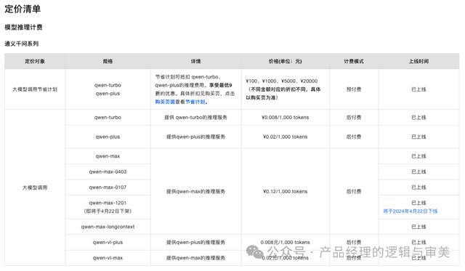Open the 购买页面 link in the details cell

click(x=165, y=102)
